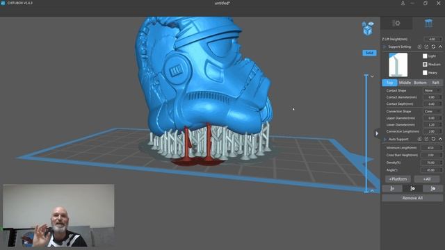Image resolution: width=445 pixels, height=250 pixels.
Task: Select the add support mode icon
Action: (392, 188)
